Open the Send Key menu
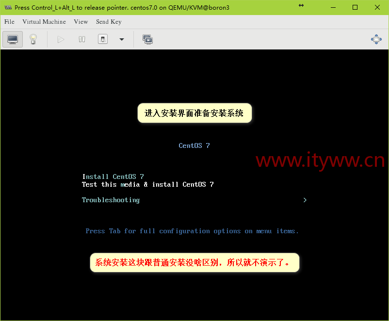 point(109,22)
